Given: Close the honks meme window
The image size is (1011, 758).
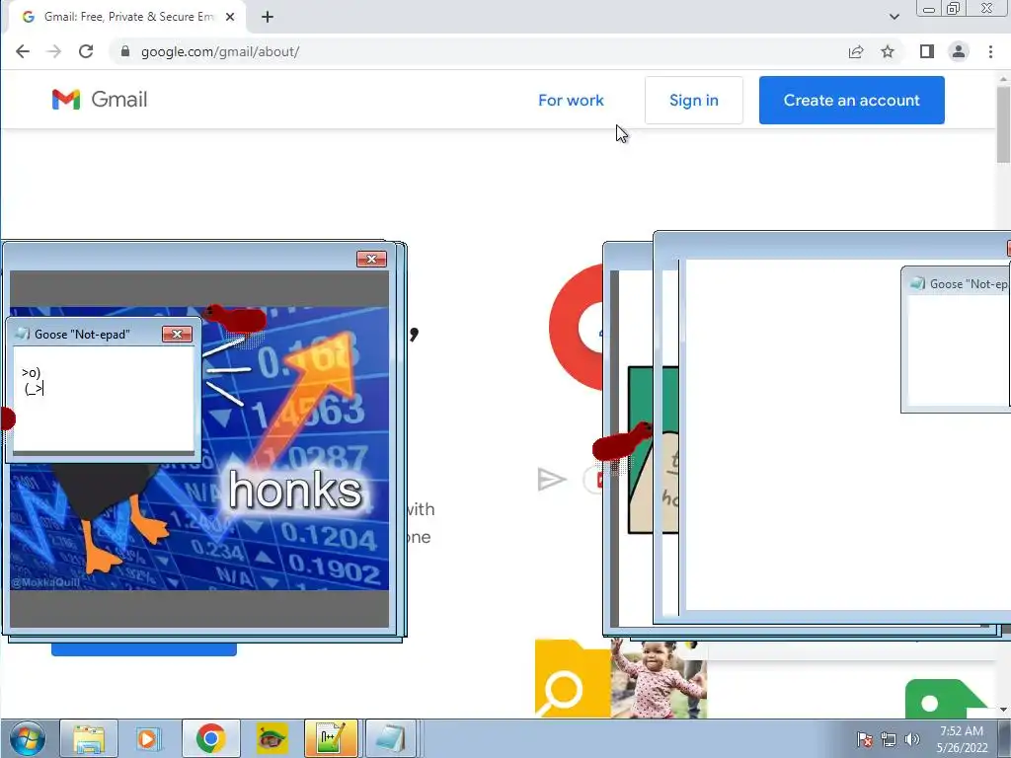Looking at the screenshot, I should point(371,260).
